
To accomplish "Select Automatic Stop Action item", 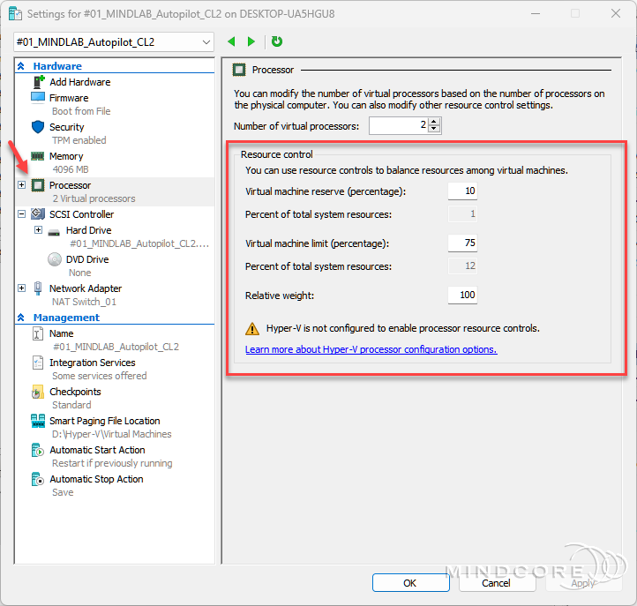I will [x=96, y=479].
